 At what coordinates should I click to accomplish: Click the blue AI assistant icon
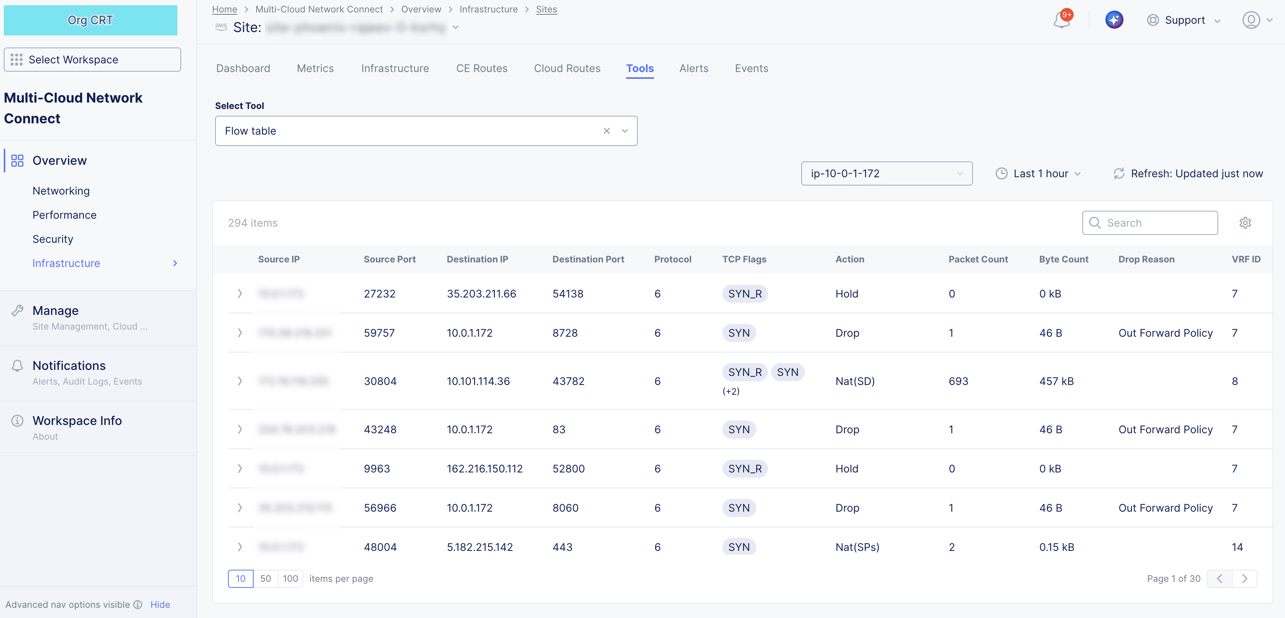[x=1114, y=20]
